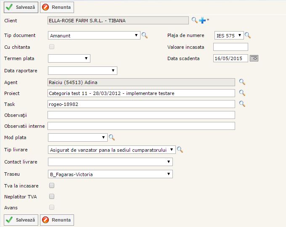The width and height of the screenshot is (286, 227).
Task: Click magnifier icon beside Mod plata dropdown
Action: coord(112,137)
